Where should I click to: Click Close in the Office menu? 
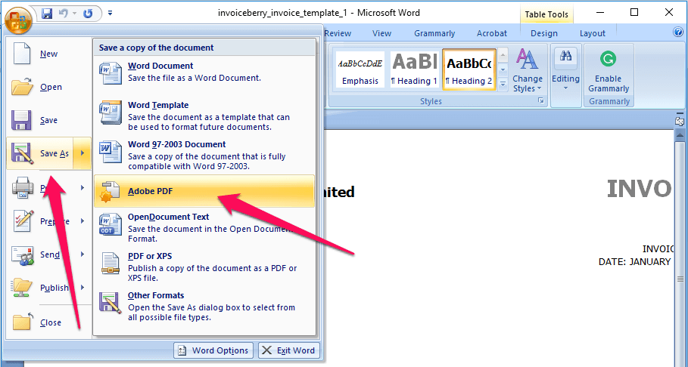tap(48, 322)
